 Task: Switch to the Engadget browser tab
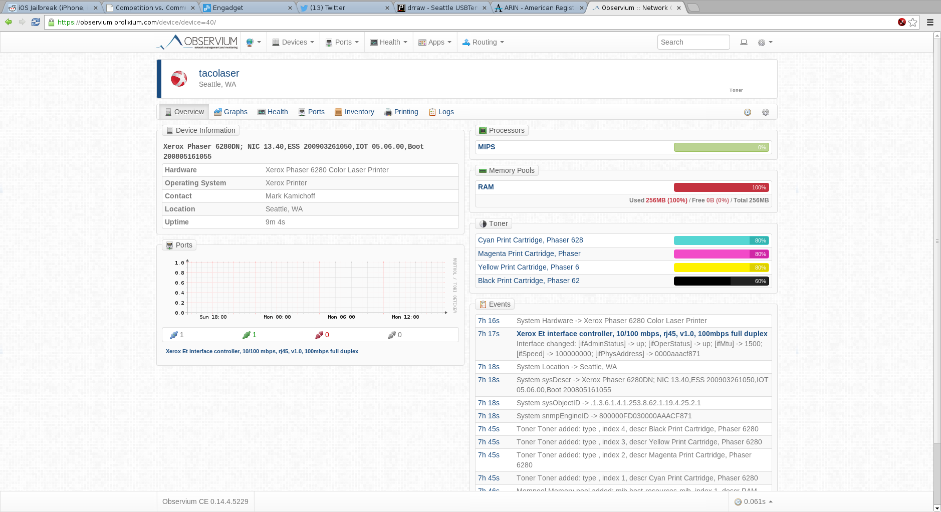coord(247,8)
